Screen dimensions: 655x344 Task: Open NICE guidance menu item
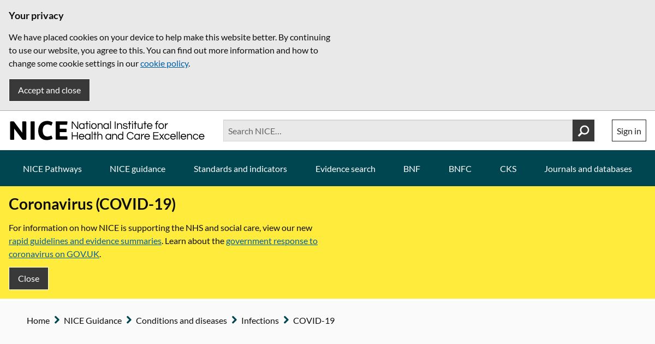click(x=138, y=169)
